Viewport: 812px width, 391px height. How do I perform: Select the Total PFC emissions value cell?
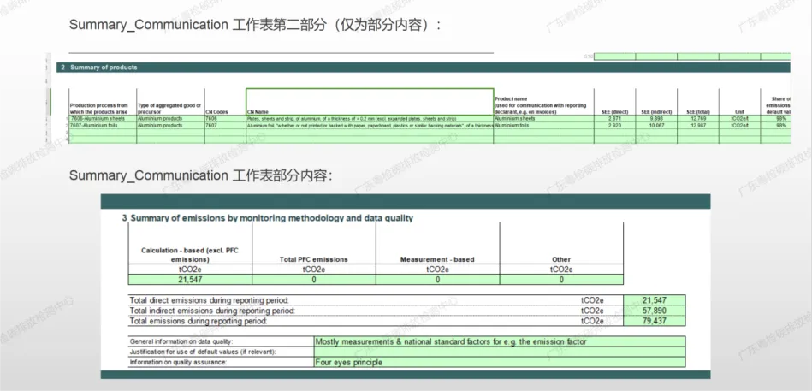coord(313,279)
